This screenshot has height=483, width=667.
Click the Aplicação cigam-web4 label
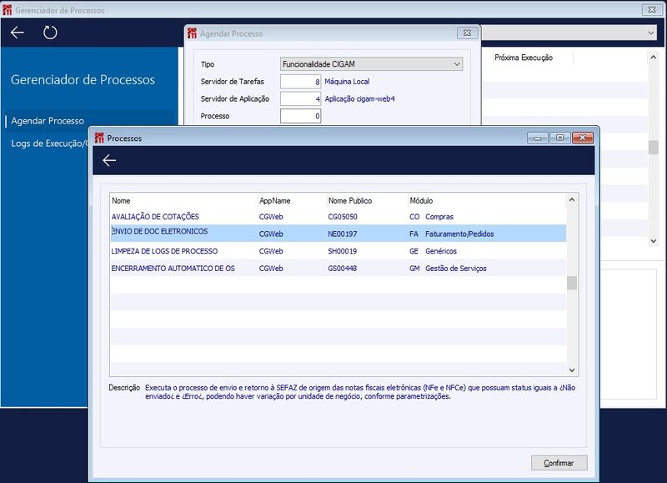click(359, 98)
